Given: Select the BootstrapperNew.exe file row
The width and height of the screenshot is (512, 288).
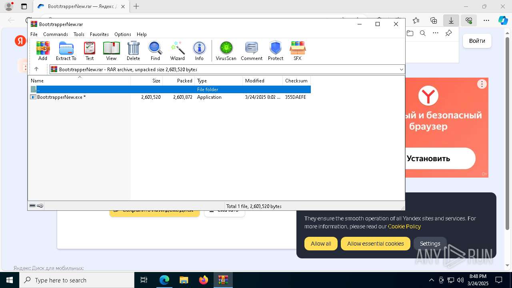Looking at the screenshot, I should click(x=170, y=97).
